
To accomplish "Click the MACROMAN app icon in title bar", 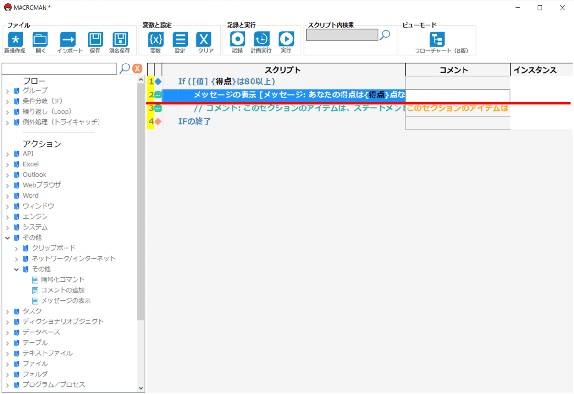I will [x=8, y=7].
